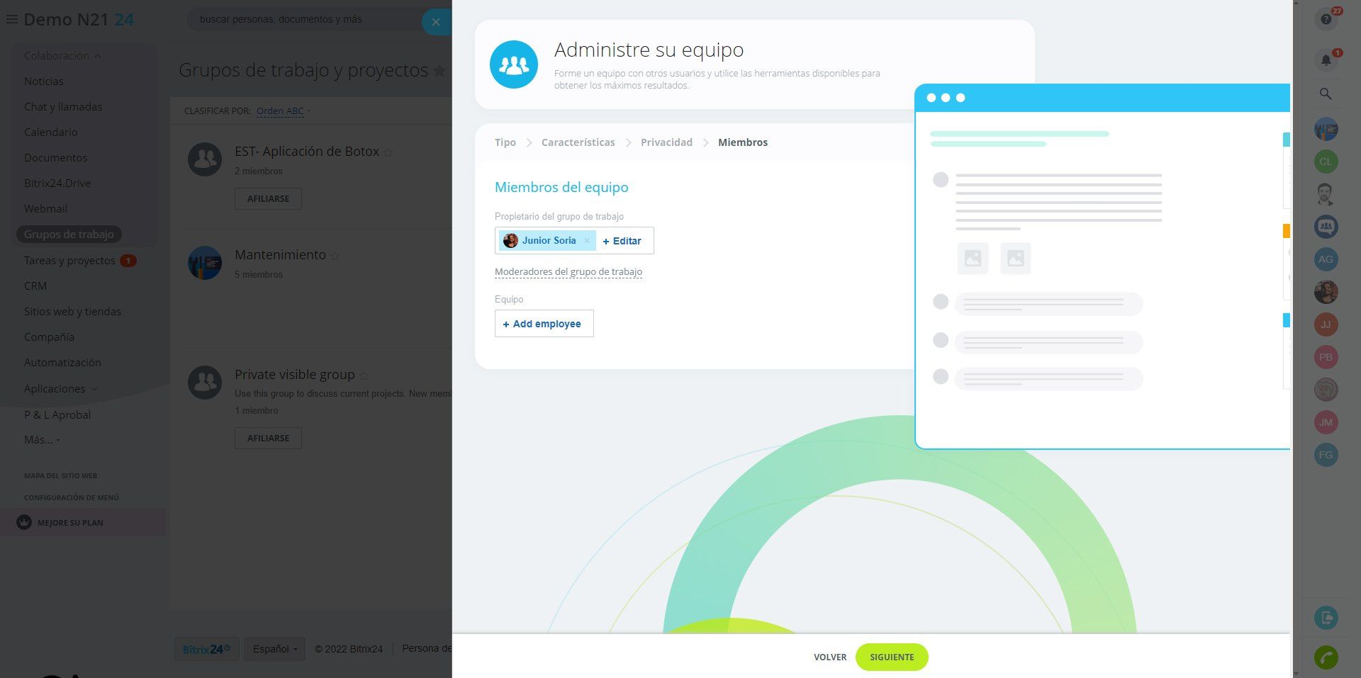The height and width of the screenshot is (678, 1361).
Task: Remove Junior Soria as group owner
Action: tap(587, 241)
